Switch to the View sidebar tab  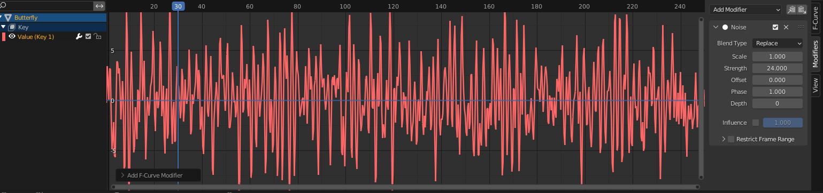[816, 85]
